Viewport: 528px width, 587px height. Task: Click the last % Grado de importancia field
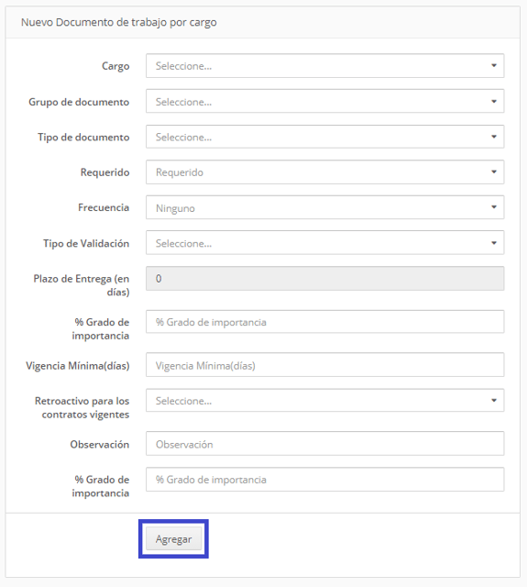[x=324, y=480]
